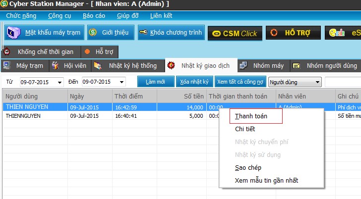The width and height of the screenshot is (361, 199).
Task: Click the Mật khẩu máy trạm computer icon
Action: (x=14, y=33)
